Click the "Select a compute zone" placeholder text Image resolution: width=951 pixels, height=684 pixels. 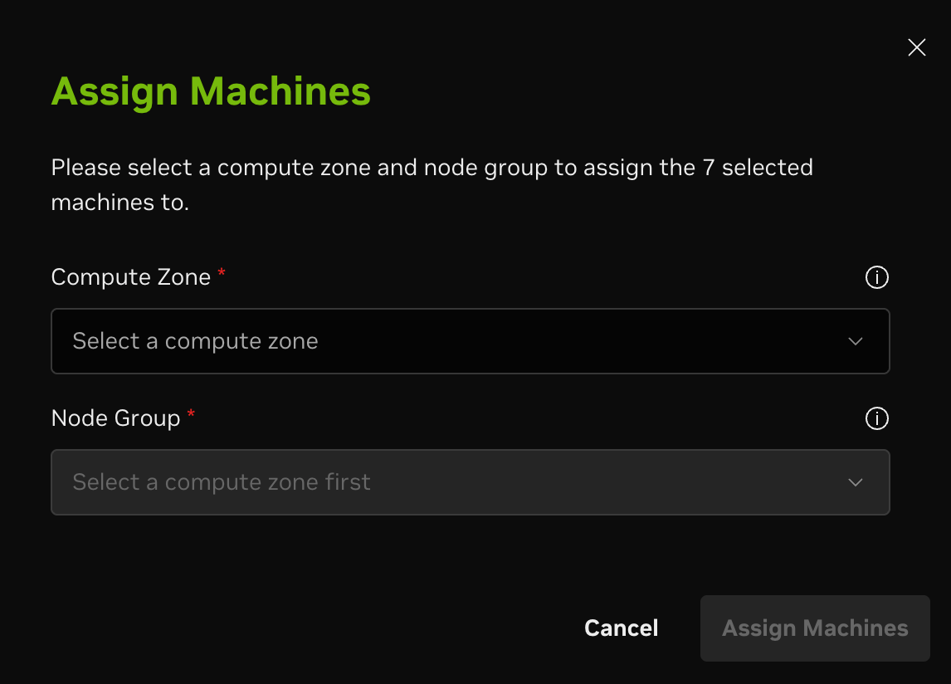pyautogui.click(x=195, y=341)
